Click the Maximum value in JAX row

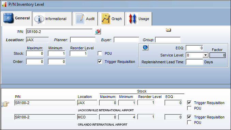(x=108, y=103)
